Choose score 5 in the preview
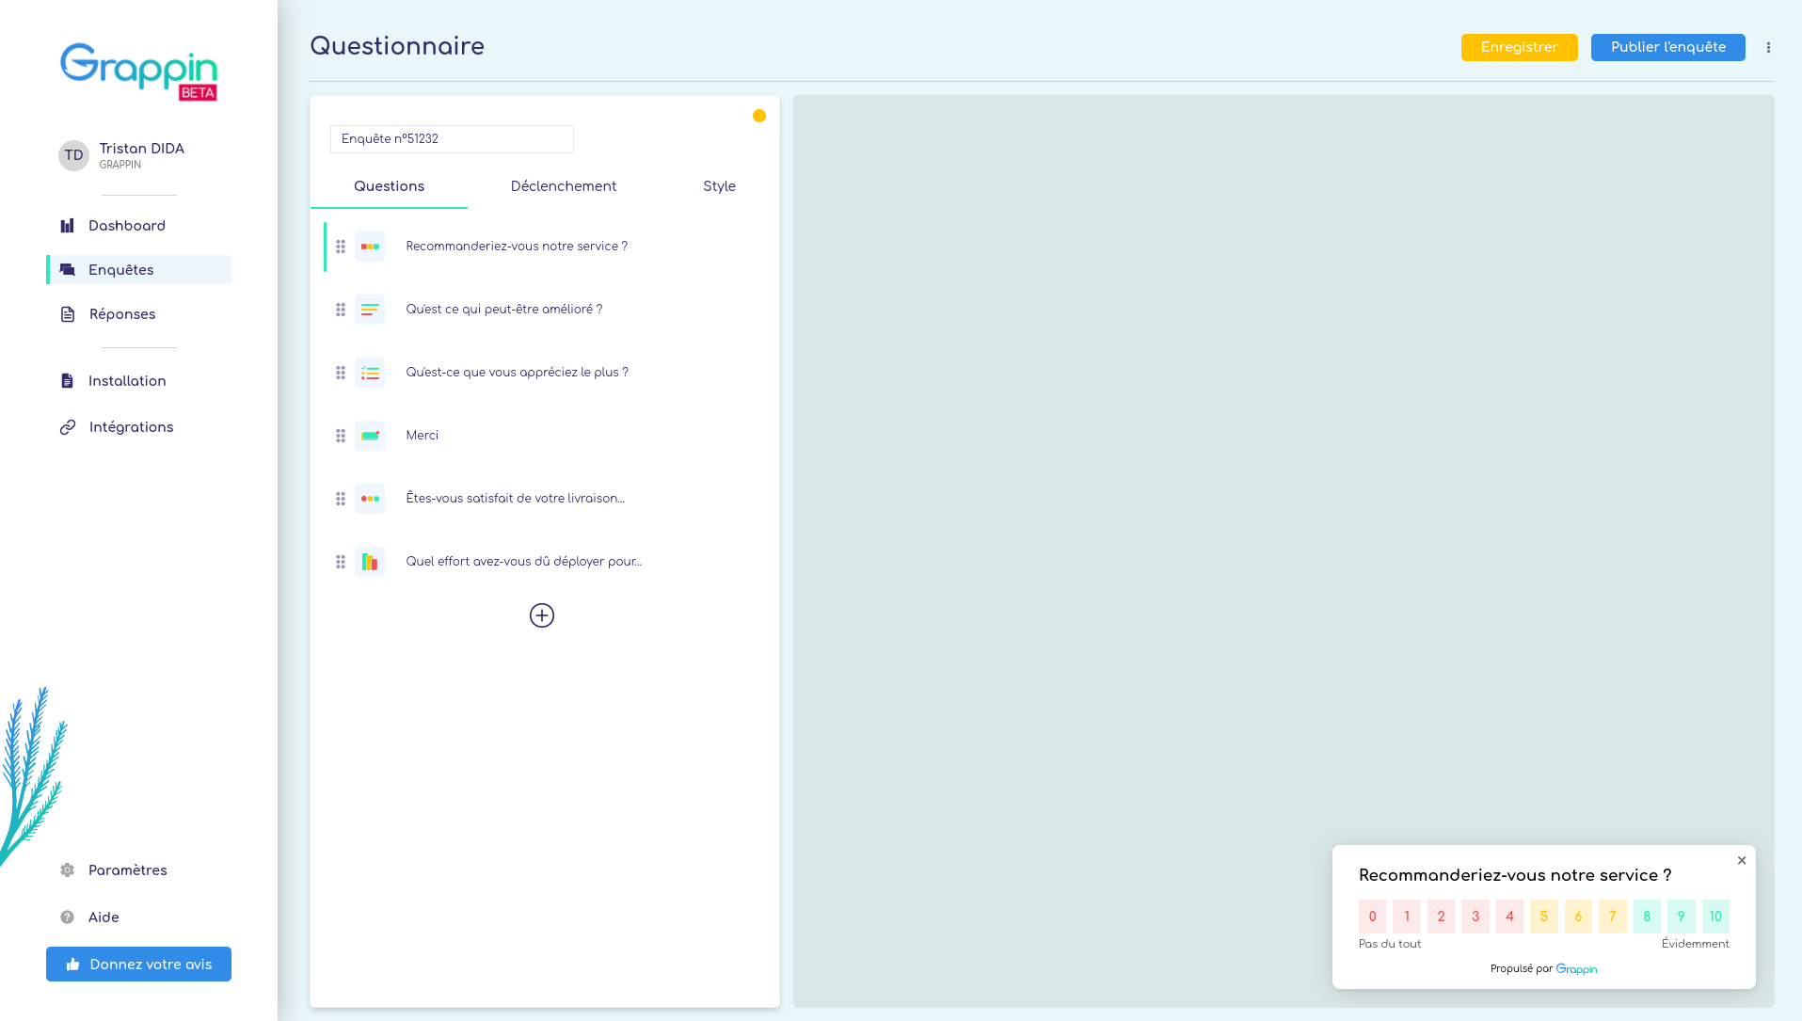This screenshot has width=1802, height=1021. 1544,917
